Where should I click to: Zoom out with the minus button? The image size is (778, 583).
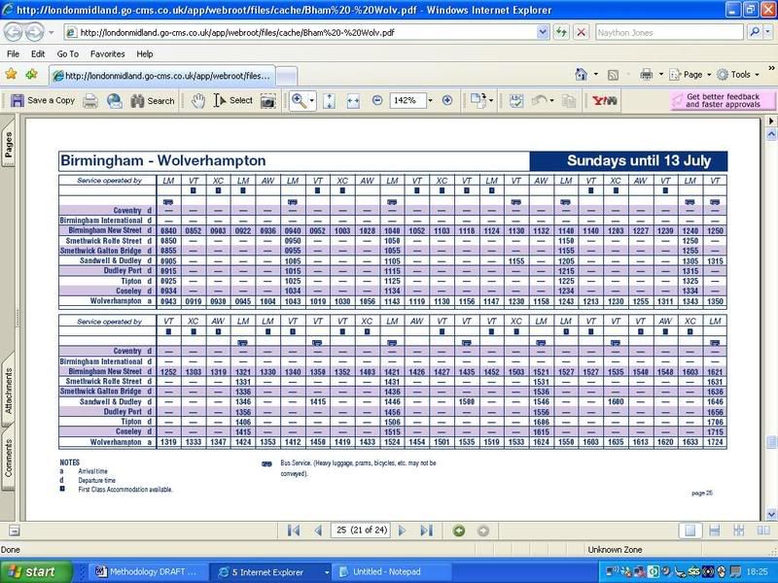tap(377, 101)
